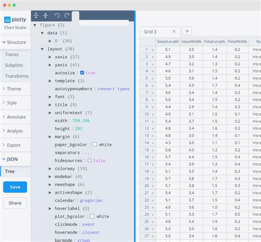
Task: Open row 1 dropdown arrow in grid
Action: (153, 50)
